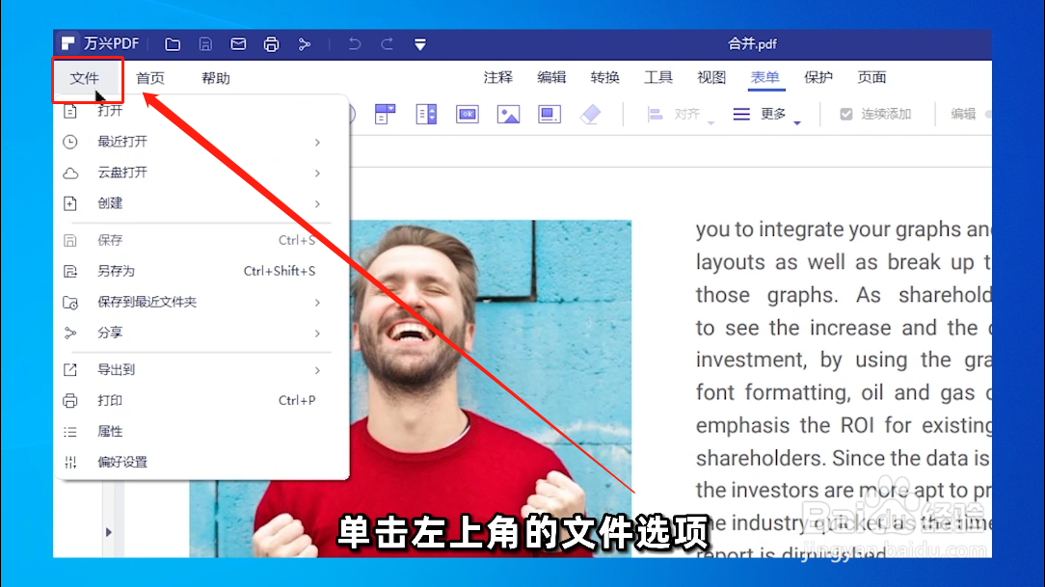Click the printer icon in title bar
Viewport: 1045px width, 587px height.
click(x=271, y=44)
